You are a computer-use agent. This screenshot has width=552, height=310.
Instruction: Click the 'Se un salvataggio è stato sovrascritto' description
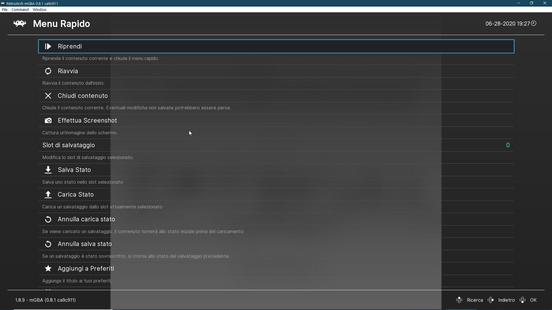click(136, 256)
